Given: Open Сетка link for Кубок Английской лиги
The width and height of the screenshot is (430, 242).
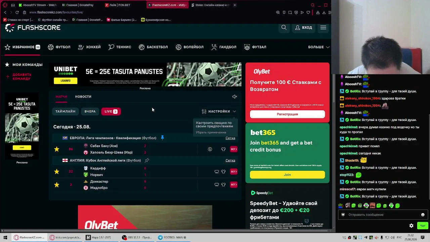Looking at the screenshot, I should (230, 160).
